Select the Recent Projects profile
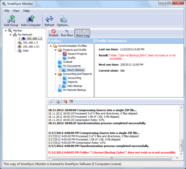Viewport: 186px width, 169px height. pos(77,54)
